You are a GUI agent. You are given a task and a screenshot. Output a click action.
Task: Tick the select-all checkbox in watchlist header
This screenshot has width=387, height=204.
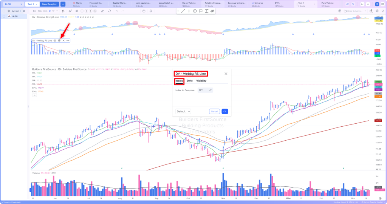coord(4,11)
